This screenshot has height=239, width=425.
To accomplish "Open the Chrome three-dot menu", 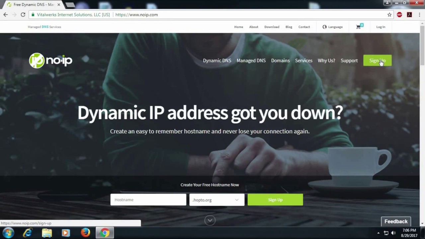I will [419, 15].
